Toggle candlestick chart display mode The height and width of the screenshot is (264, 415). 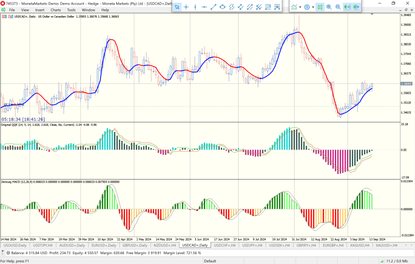coord(320,7)
